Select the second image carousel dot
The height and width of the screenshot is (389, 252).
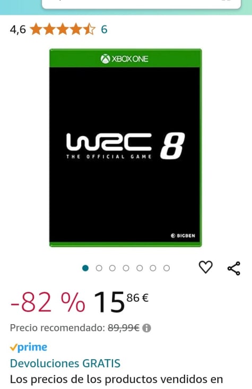tap(99, 268)
